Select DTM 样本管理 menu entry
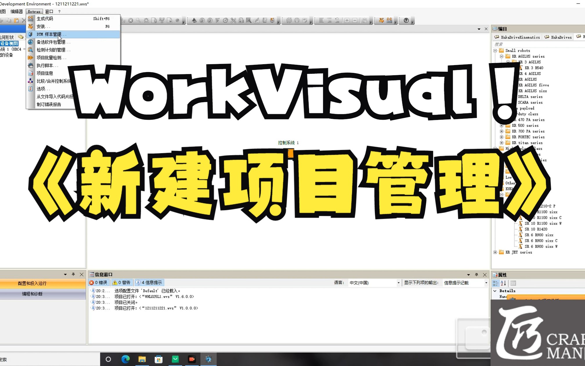The image size is (585, 366). point(73,34)
